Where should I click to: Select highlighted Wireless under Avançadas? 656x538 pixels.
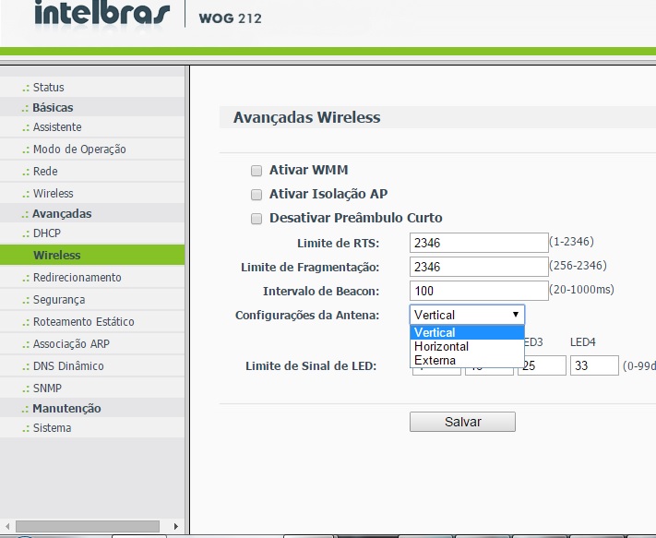tap(92, 255)
